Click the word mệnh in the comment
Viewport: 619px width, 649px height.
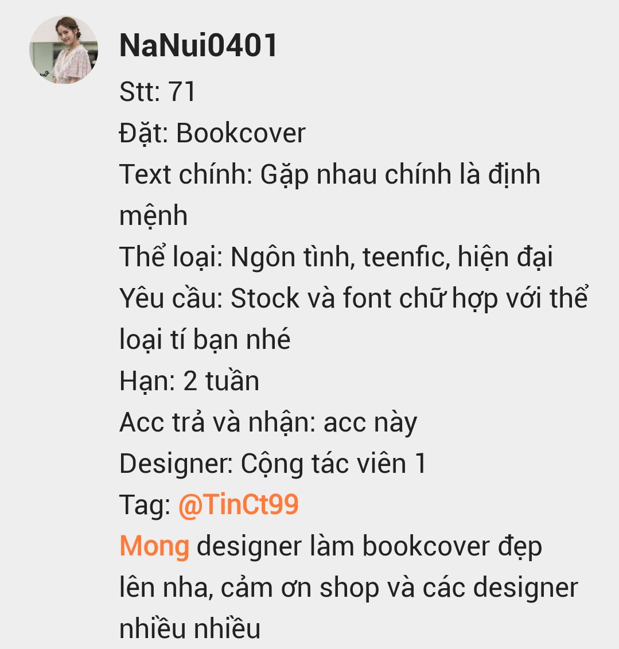point(153,216)
